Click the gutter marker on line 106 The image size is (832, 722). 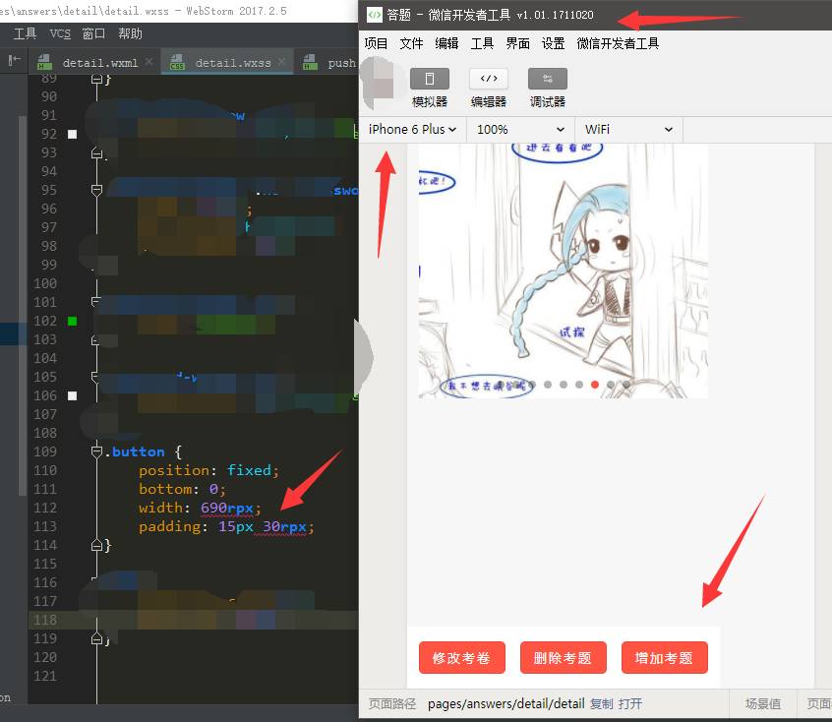point(72,395)
